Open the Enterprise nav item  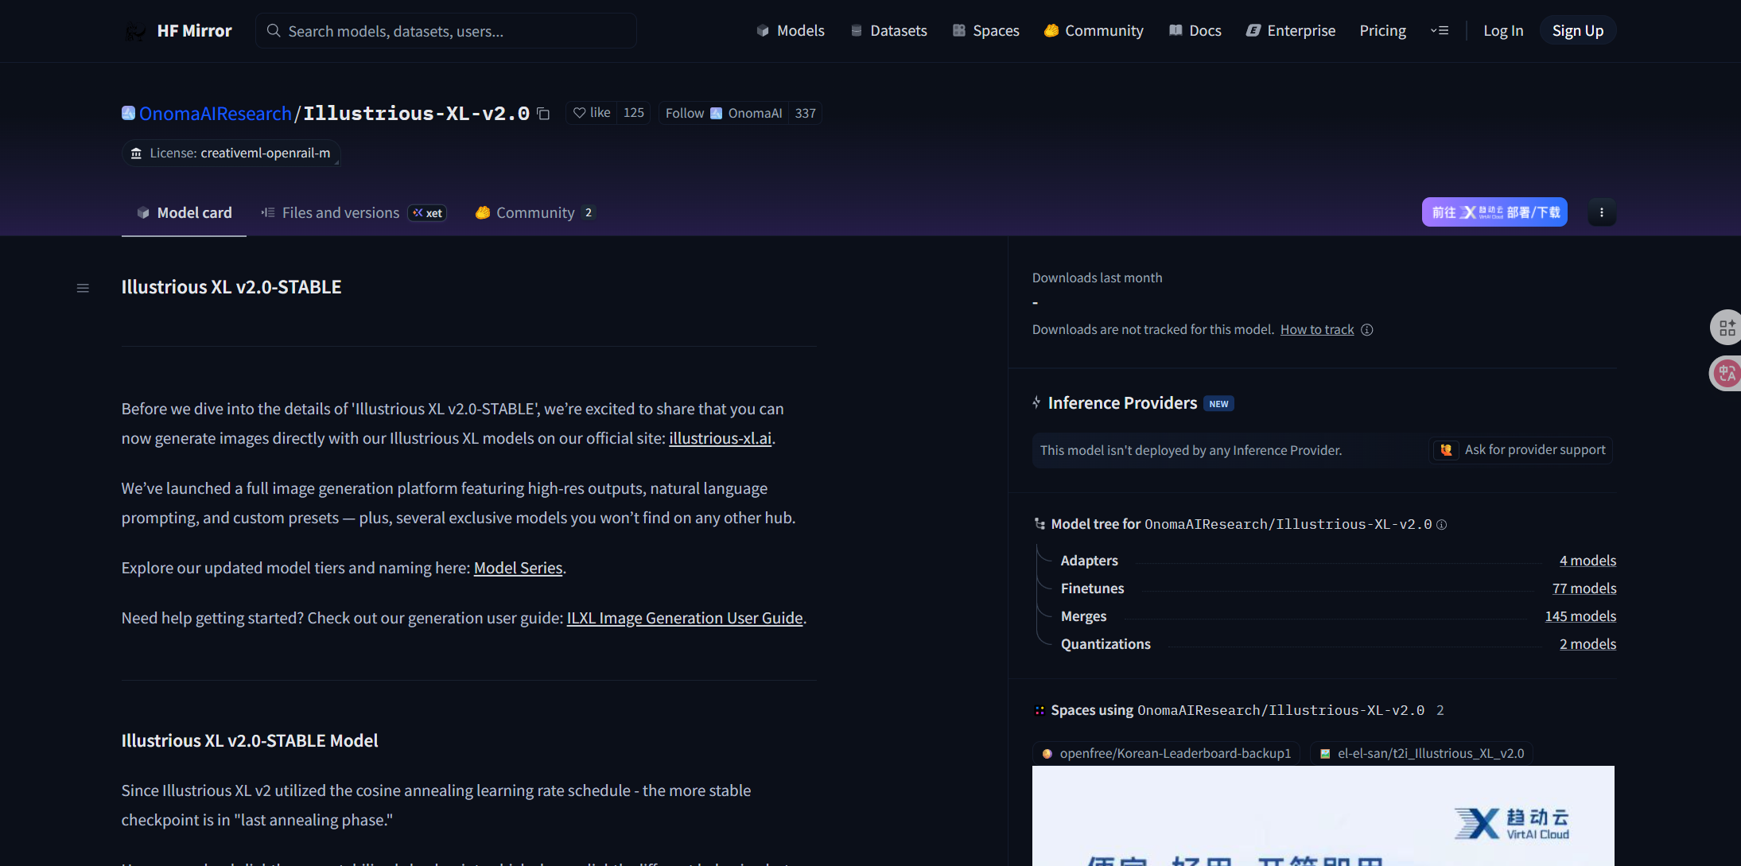point(1291,31)
